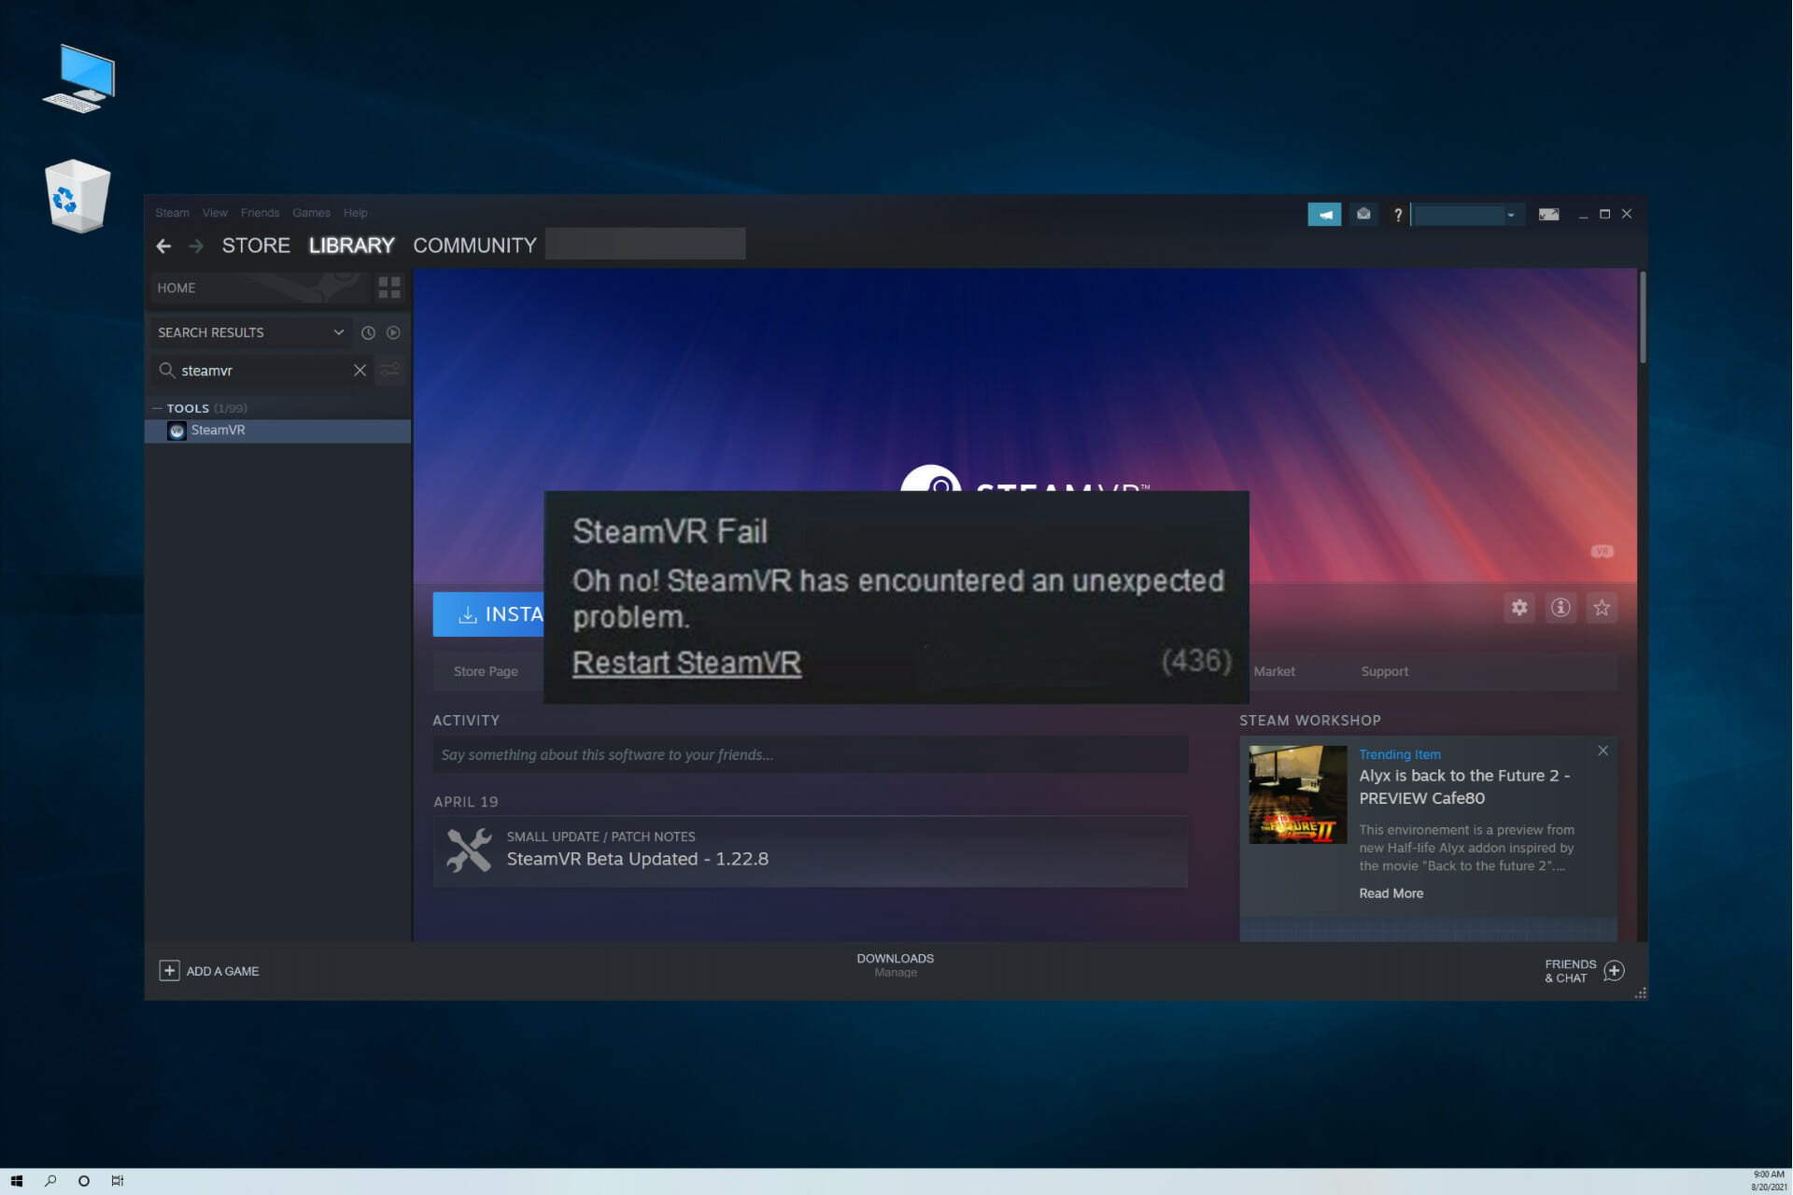The height and width of the screenshot is (1195, 1793).
Task: Click the plus icon by Friends & Chat
Action: (1614, 971)
